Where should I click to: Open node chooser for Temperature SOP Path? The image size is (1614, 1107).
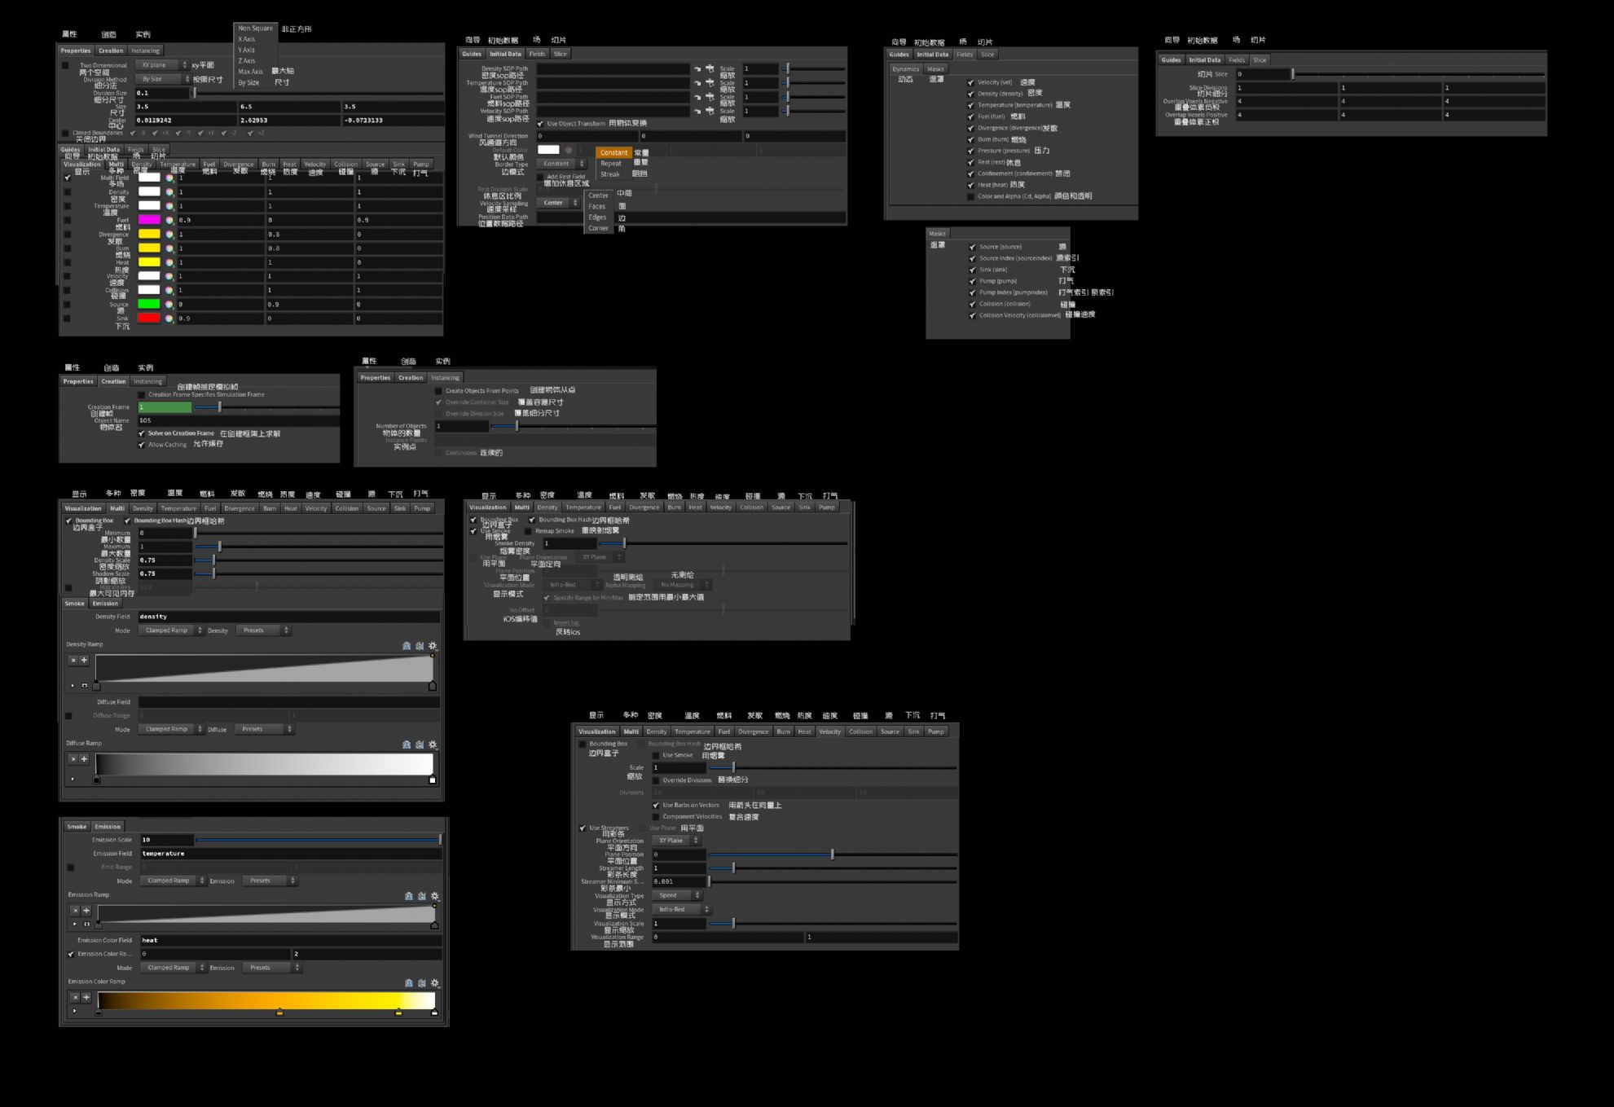[x=710, y=83]
